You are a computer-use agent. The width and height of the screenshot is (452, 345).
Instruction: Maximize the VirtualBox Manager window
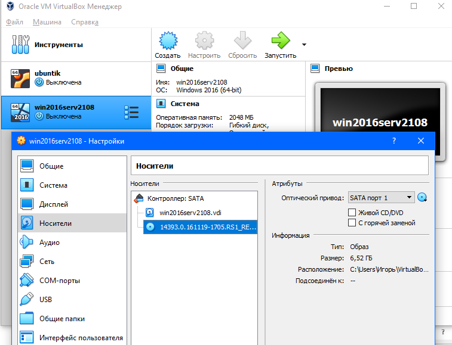pos(414,6)
